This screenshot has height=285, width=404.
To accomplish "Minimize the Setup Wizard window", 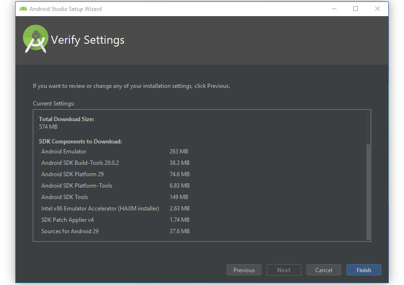I will tap(334, 9).
